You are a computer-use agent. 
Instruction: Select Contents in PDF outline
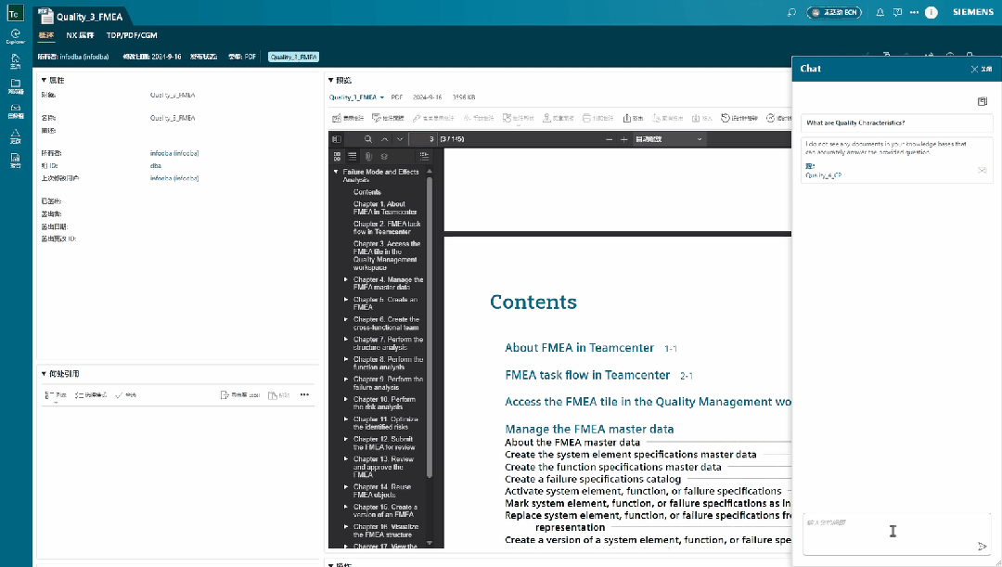[367, 192]
